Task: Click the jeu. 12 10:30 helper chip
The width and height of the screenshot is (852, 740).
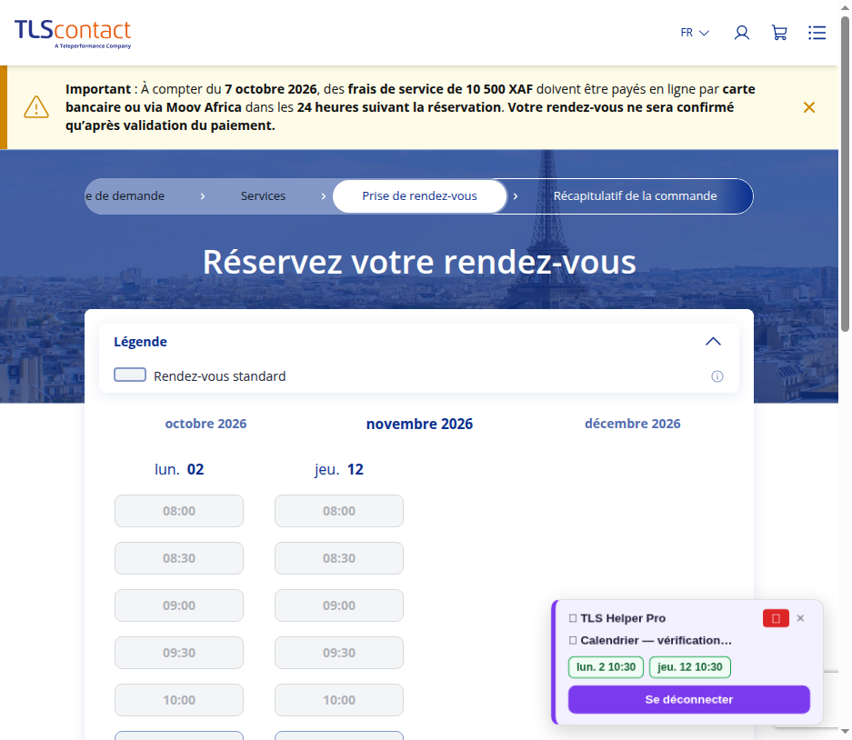Action: [x=690, y=667]
